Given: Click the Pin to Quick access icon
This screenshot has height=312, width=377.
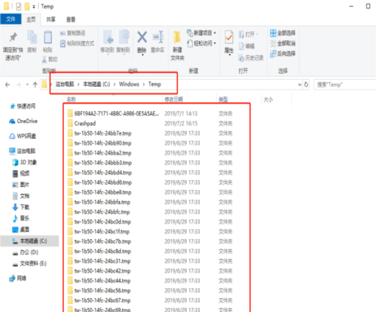Looking at the screenshot, I should pos(14,37).
